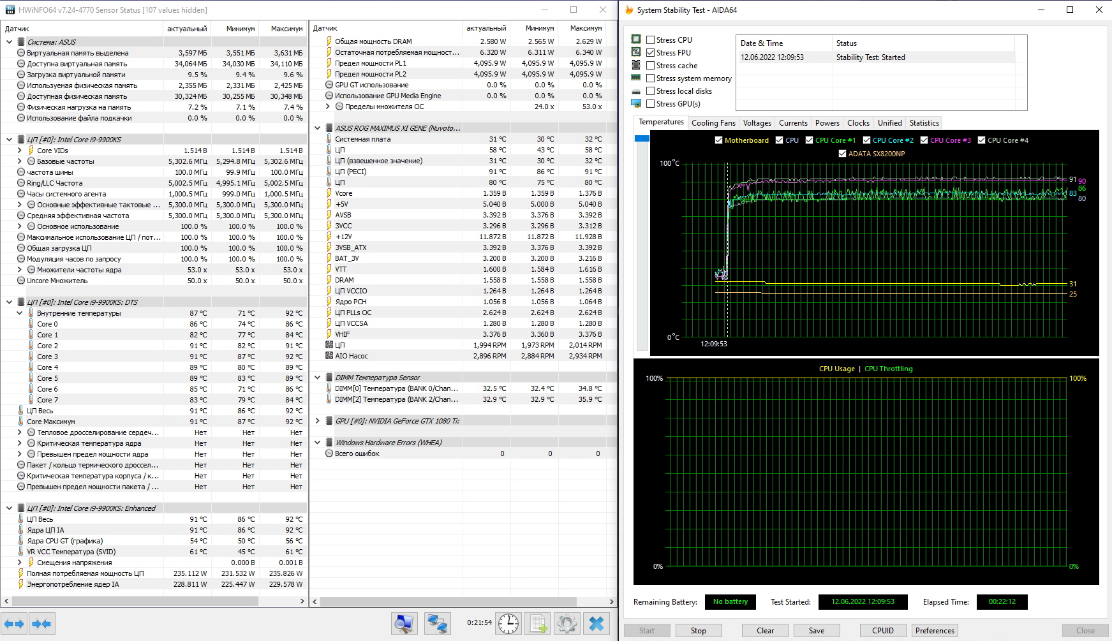Uncheck the Stress FPU option
The height and width of the screenshot is (641, 1112).
coord(651,53)
